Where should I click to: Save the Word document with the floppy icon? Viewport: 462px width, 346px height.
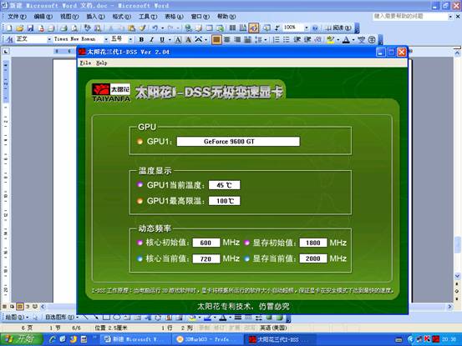coord(30,28)
